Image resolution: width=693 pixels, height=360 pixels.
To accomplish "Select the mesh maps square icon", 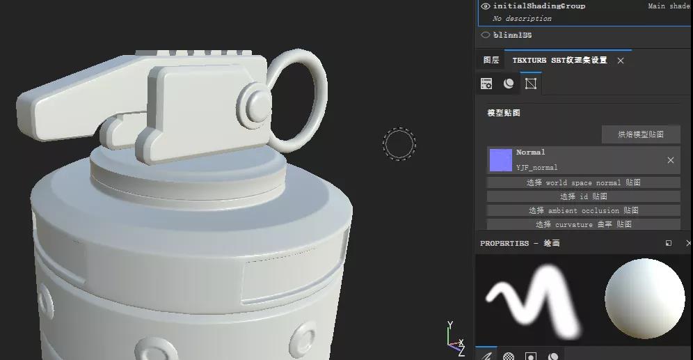I will [x=531, y=84].
